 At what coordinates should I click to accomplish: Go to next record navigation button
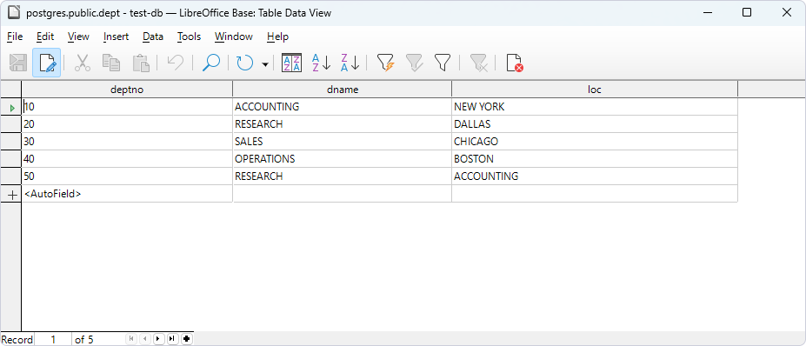tap(158, 339)
